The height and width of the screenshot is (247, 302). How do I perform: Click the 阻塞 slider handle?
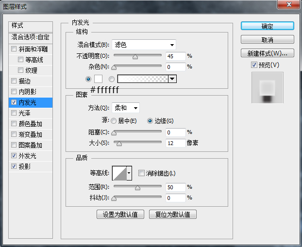point(114,133)
